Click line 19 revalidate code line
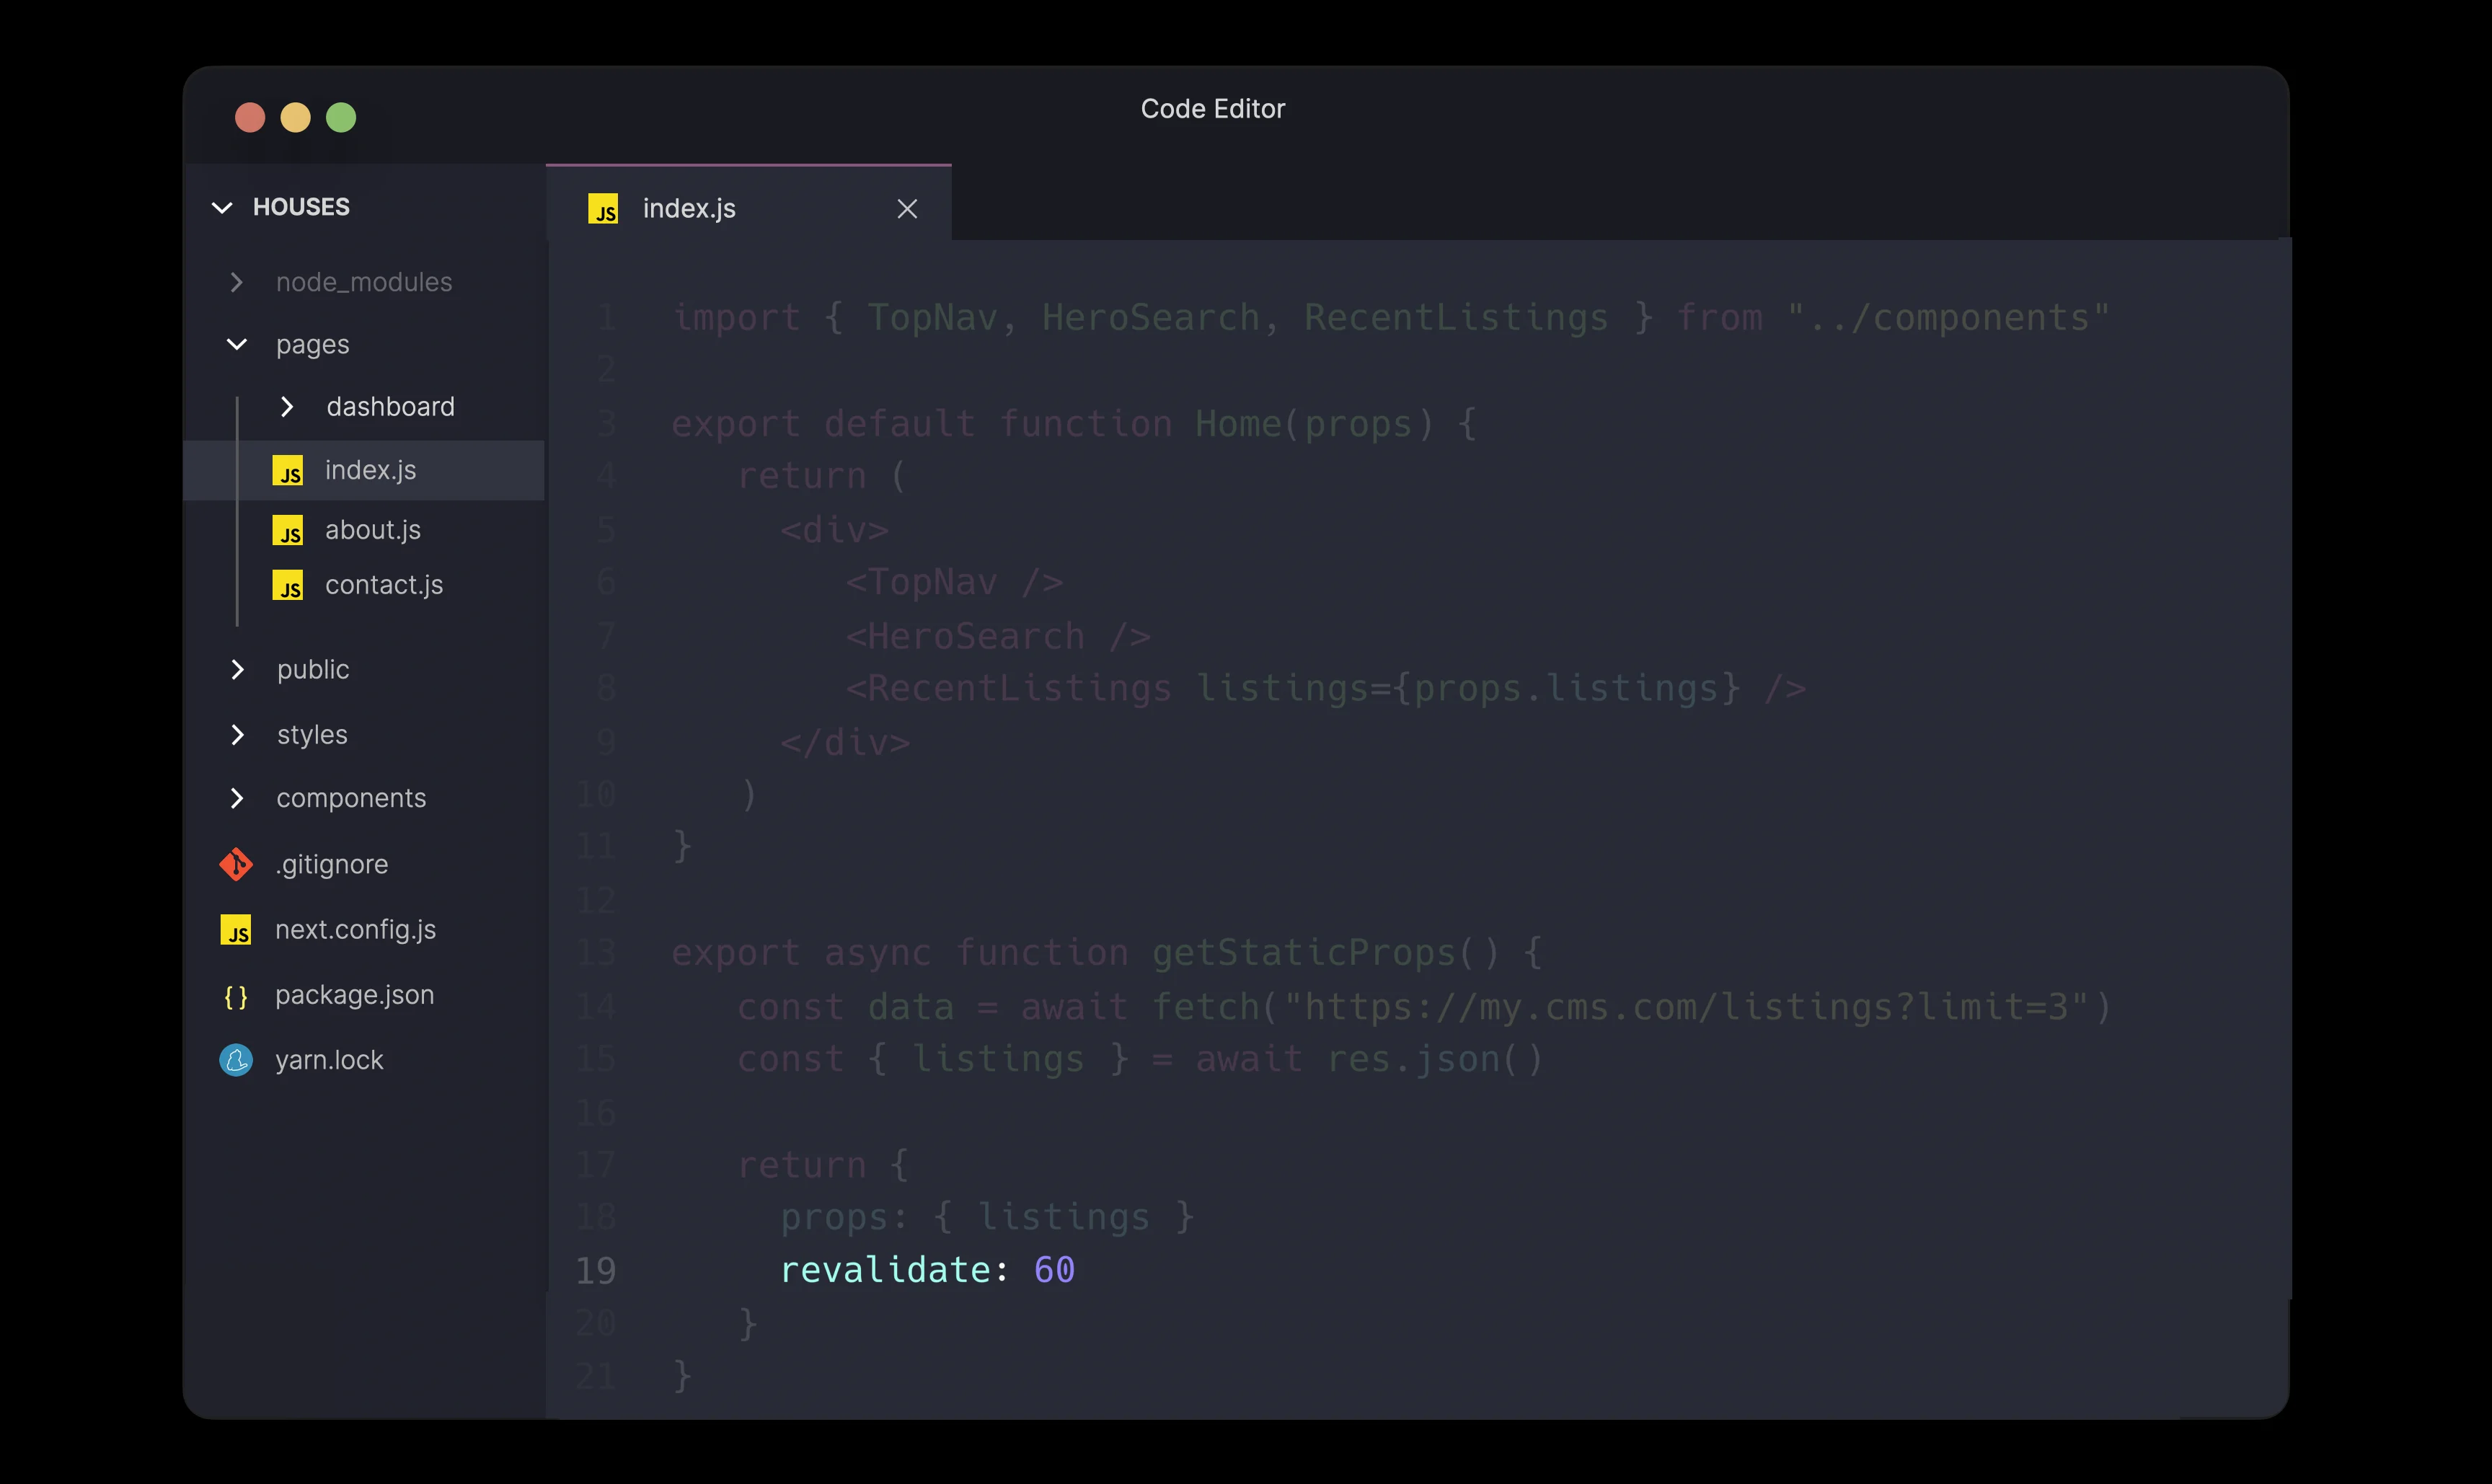The image size is (2492, 1484). pyautogui.click(x=926, y=1270)
